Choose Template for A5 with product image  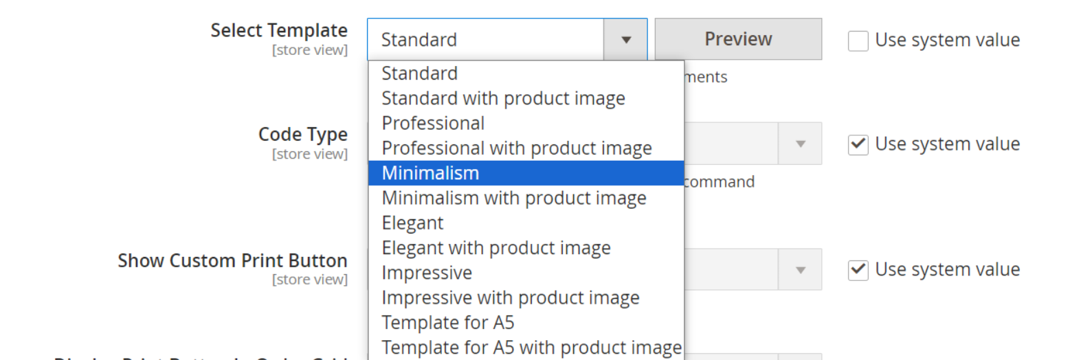[x=531, y=348]
